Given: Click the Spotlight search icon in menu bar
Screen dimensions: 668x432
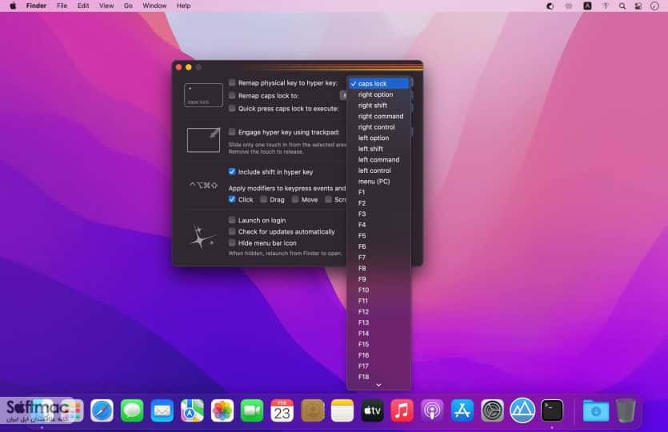Looking at the screenshot, I should tap(622, 6).
